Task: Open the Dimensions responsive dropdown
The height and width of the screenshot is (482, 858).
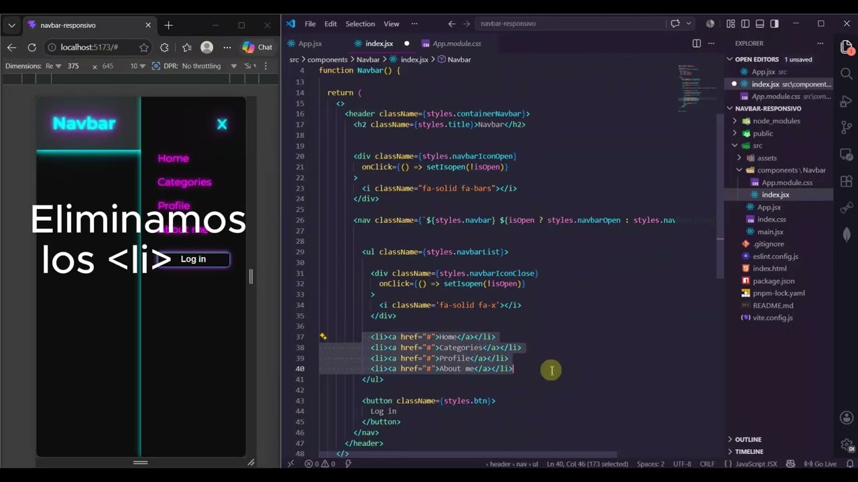Action: 54,66
